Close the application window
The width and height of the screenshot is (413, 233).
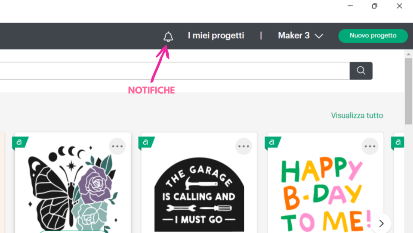[x=399, y=6]
